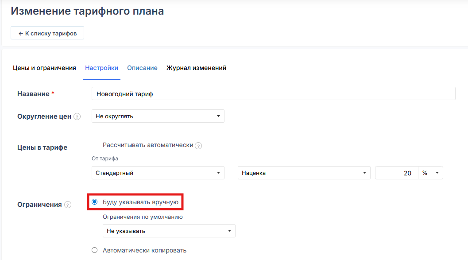Image resolution: width=468 pixels, height=260 pixels.
Task: Expand the 'Стандартный' base tariff dropdown
Action: 158,173
